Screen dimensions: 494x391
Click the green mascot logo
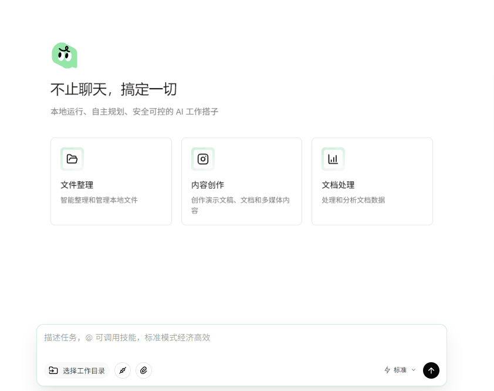coord(65,55)
